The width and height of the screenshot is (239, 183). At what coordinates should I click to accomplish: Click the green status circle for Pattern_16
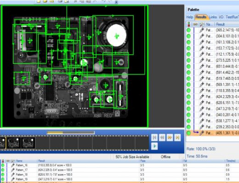[x=3, y=165]
